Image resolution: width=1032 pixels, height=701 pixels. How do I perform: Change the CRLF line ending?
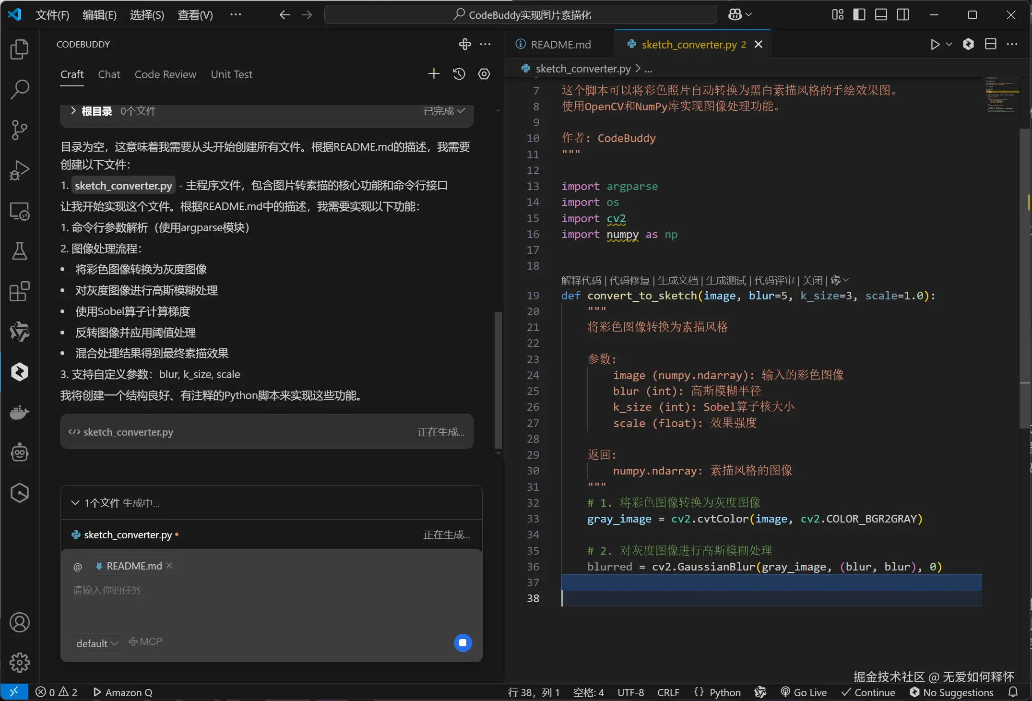pyautogui.click(x=668, y=692)
